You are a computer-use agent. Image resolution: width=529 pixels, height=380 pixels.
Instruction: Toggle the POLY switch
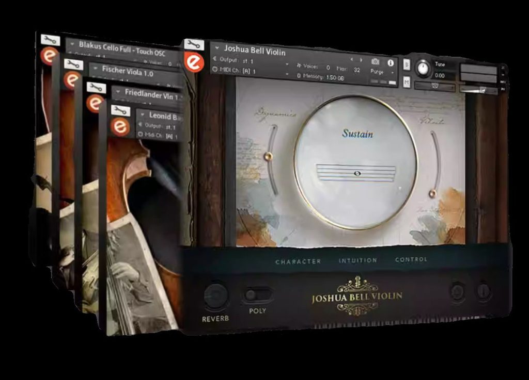click(257, 294)
